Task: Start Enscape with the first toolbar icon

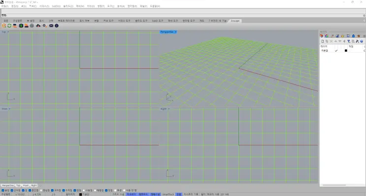Action: [4, 26]
